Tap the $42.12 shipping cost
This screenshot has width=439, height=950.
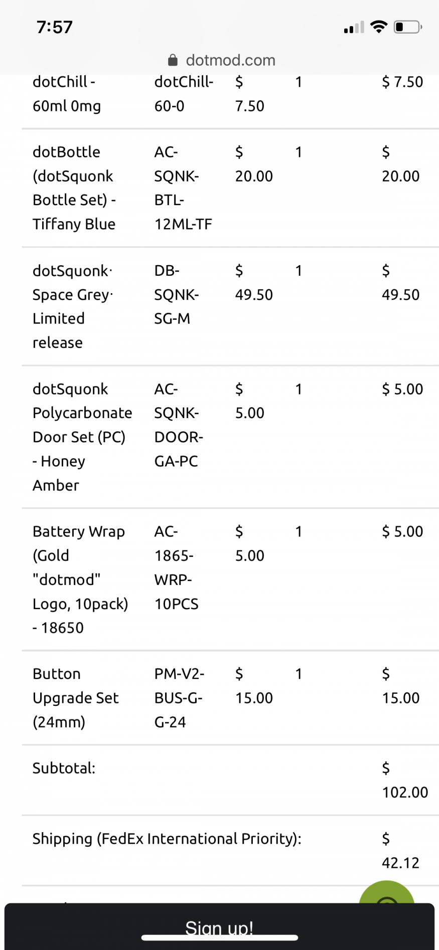click(x=400, y=851)
